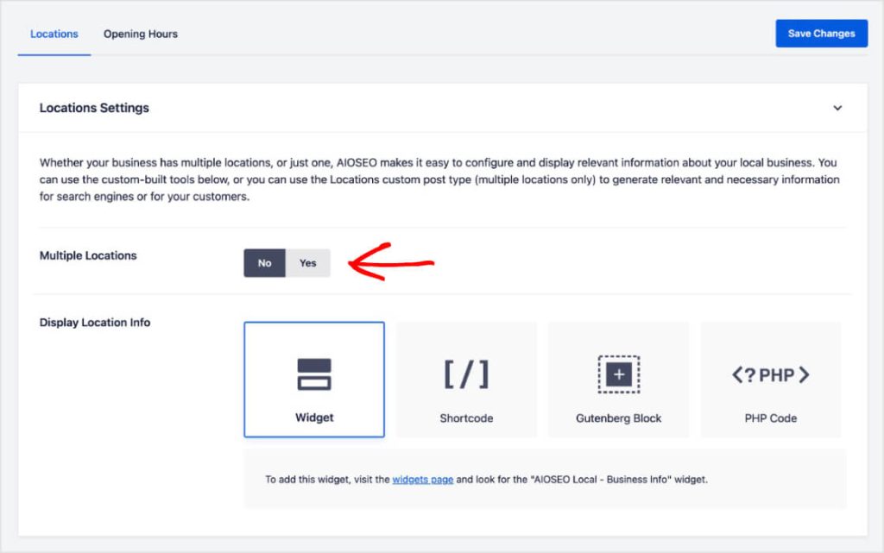Image resolution: width=884 pixels, height=553 pixels.
Task: Choose the Gutenberg Block plus icon
Action: click(618, 374)
